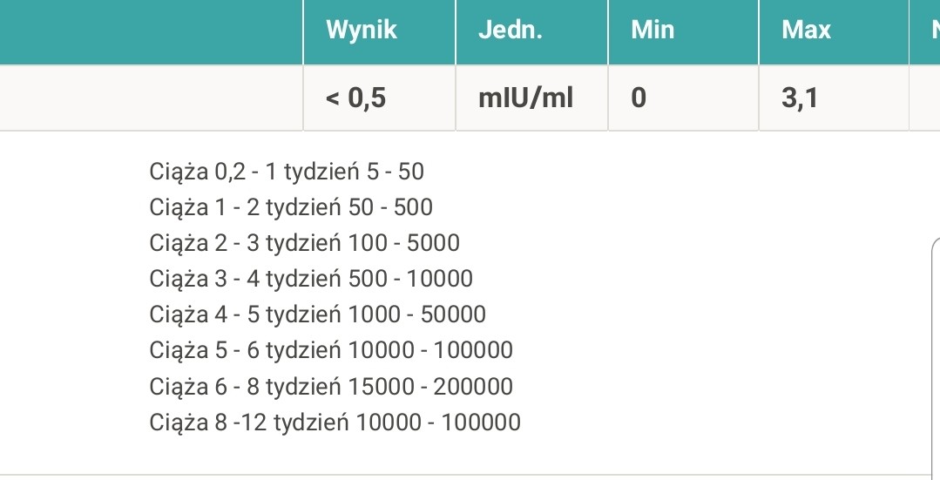Select the result value < 0,5

coord(355,98)
